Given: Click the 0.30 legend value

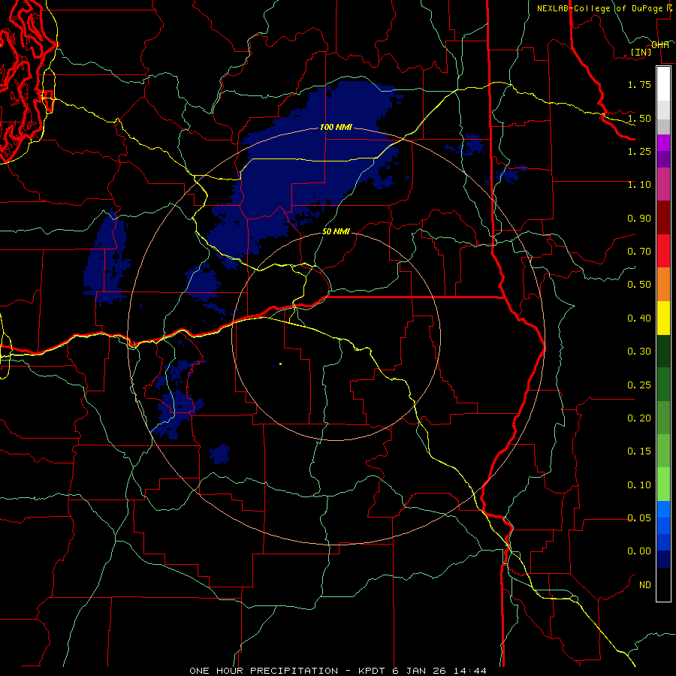Looking at the screenshot, I should (639, 352).
